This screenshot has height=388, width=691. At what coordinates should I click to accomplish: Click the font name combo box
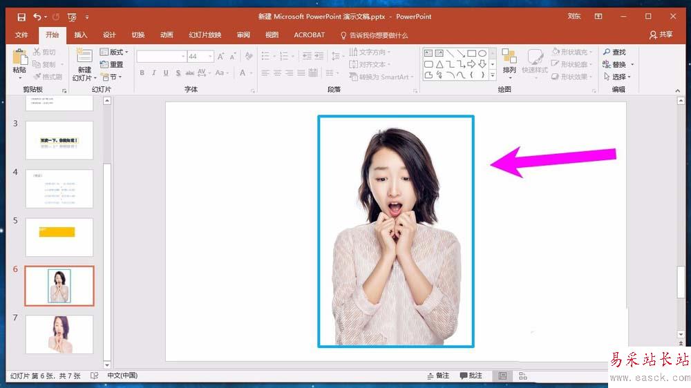pyautogui.click(x=161, y=57)
